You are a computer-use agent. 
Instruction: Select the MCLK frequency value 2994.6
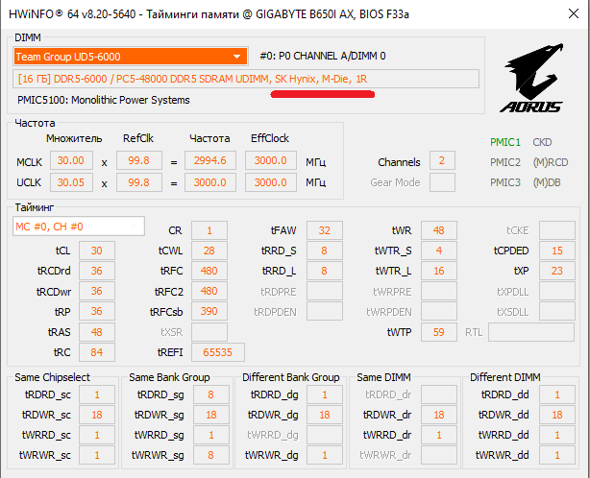pyautogui.click(x=210, y=160)
